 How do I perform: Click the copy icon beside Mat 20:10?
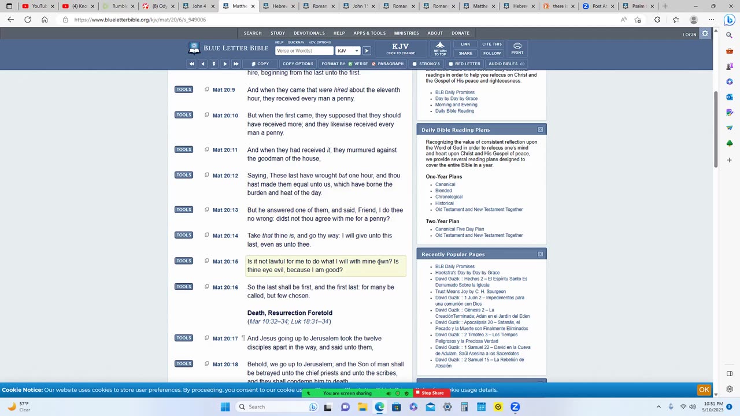coord(206,115)
